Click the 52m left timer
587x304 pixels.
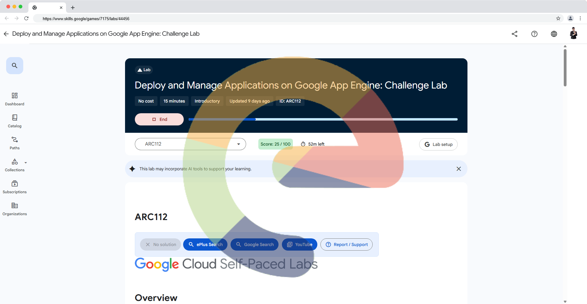point(312,144)
